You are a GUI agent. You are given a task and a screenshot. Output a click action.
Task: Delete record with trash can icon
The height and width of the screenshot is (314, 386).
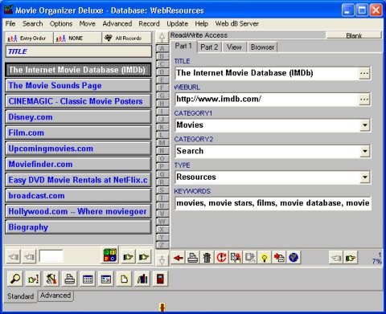[x=207, y=258]
